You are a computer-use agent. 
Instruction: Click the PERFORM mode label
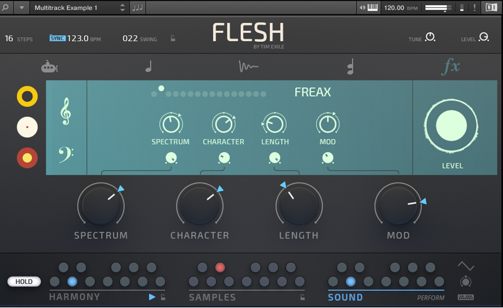[431, 298]
